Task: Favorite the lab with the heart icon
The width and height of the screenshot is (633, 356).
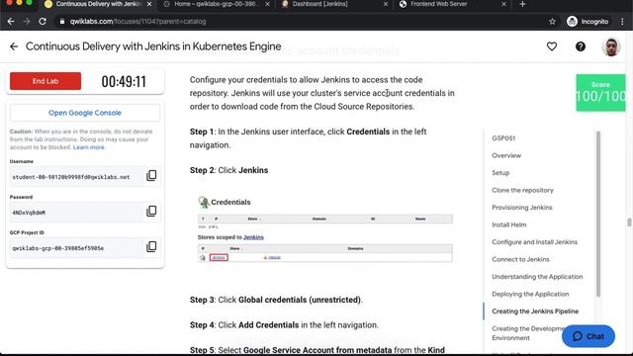Action: coord(552,46)
